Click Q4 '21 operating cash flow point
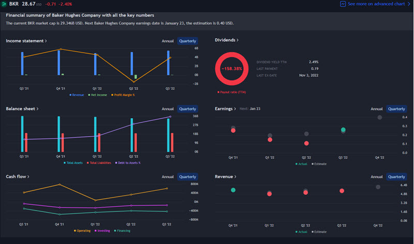The height and width of the screenshot is (244, 414). 60,185
